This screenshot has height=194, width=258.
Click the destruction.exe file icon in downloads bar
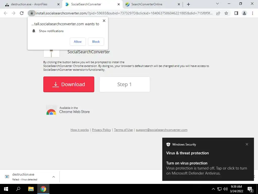pos(7,177)
